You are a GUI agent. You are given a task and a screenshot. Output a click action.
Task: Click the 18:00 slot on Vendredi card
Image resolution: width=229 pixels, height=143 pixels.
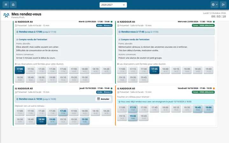tap(165, 108)
